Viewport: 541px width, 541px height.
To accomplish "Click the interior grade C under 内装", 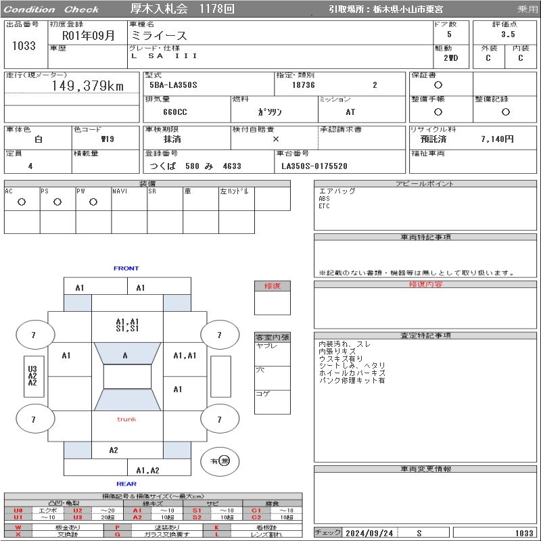I will [x=520, y=58].
